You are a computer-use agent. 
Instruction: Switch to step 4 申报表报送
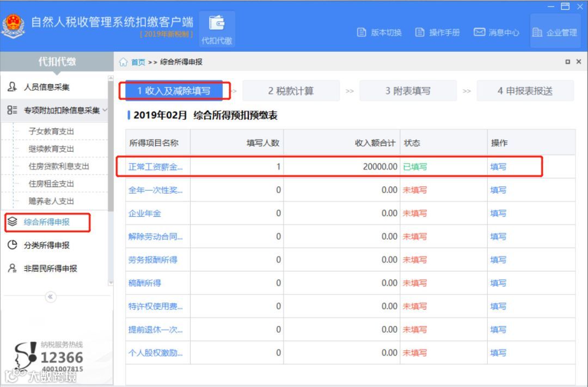525,91
